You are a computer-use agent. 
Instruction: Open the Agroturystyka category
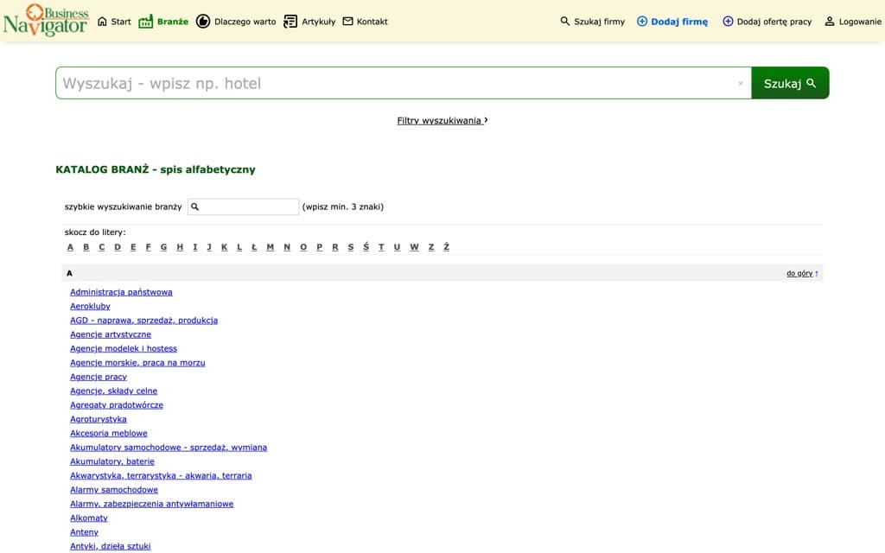[x=98, y=418]
